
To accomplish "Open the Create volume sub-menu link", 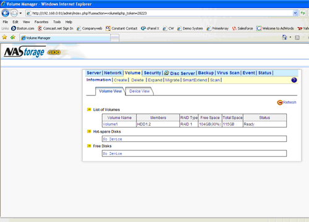I will point(121,80).
